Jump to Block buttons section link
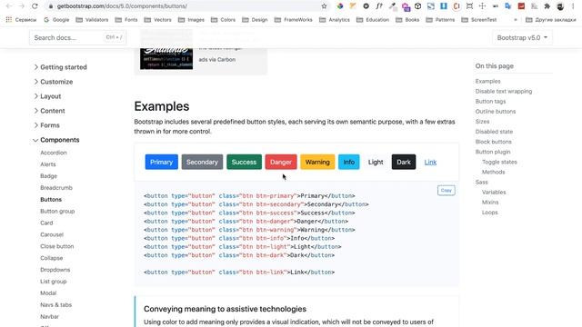The height and width of the screenshot is (327, 582). (493, 142)
